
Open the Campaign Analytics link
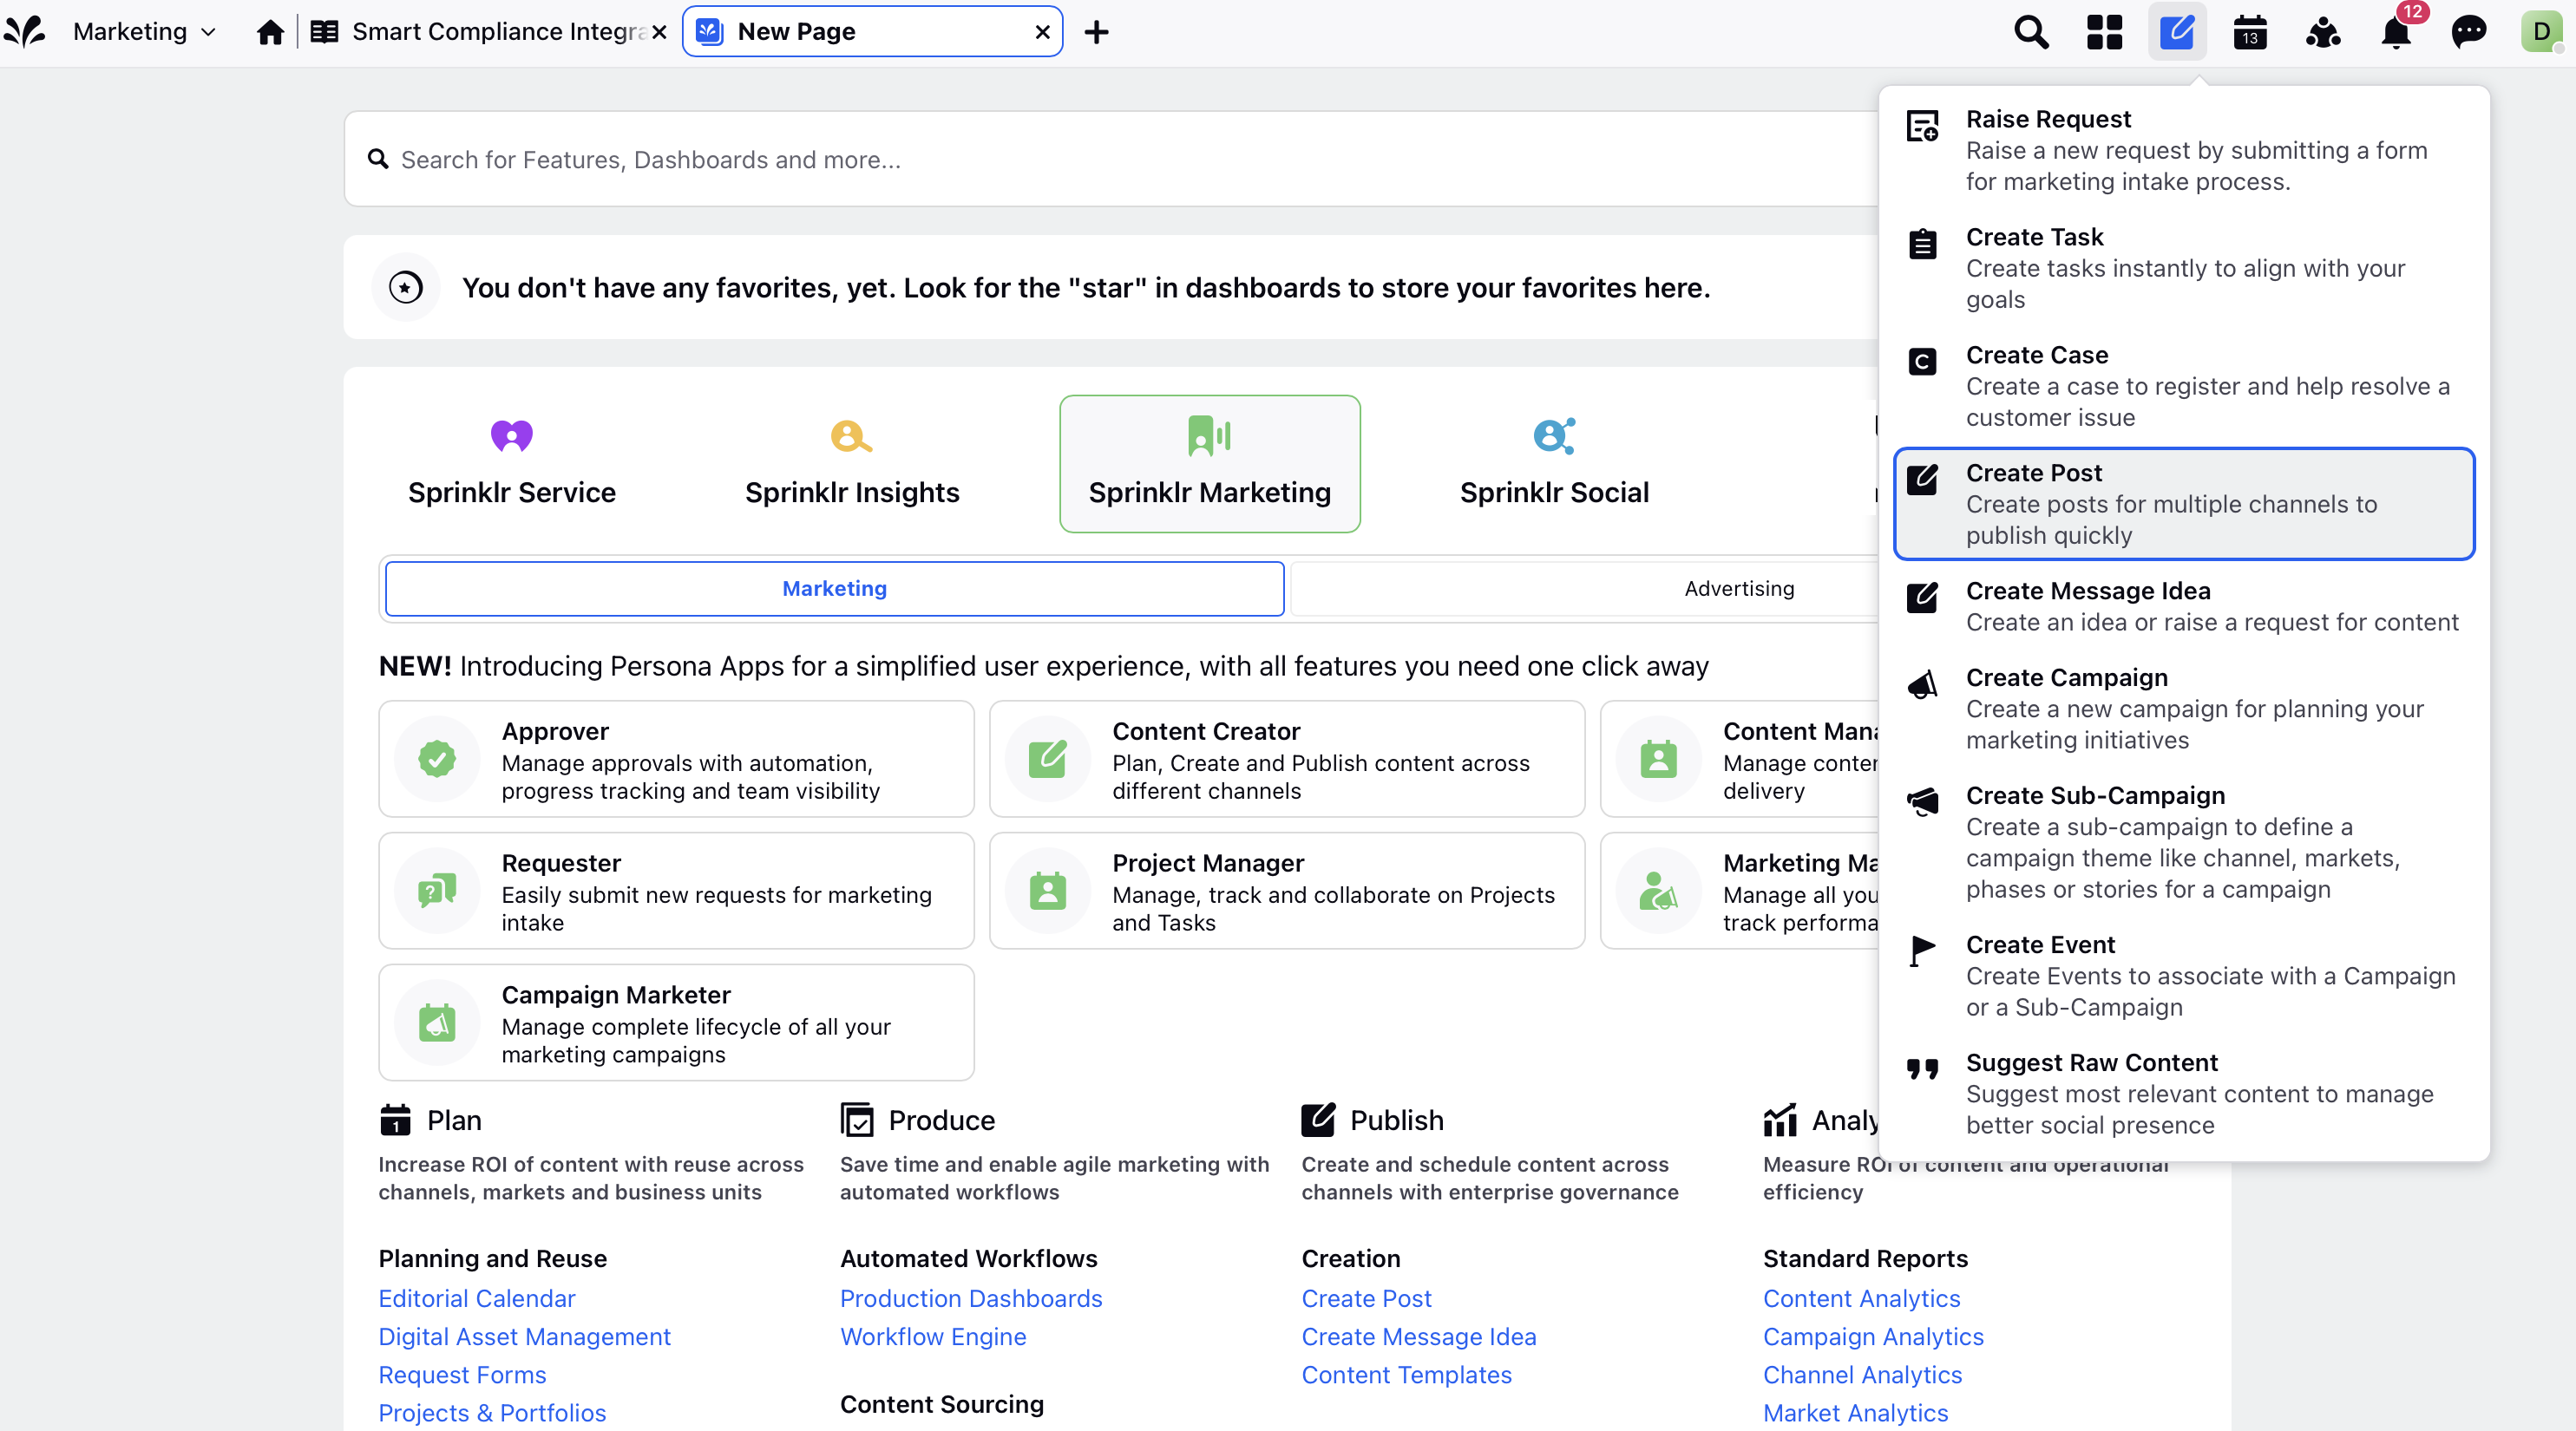point(1873,1337)
